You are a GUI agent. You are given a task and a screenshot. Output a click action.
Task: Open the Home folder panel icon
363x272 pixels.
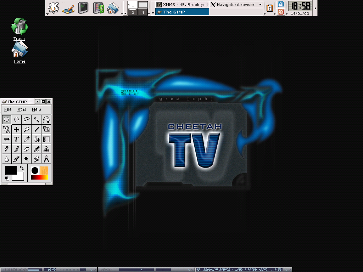[x=113, y=8]
